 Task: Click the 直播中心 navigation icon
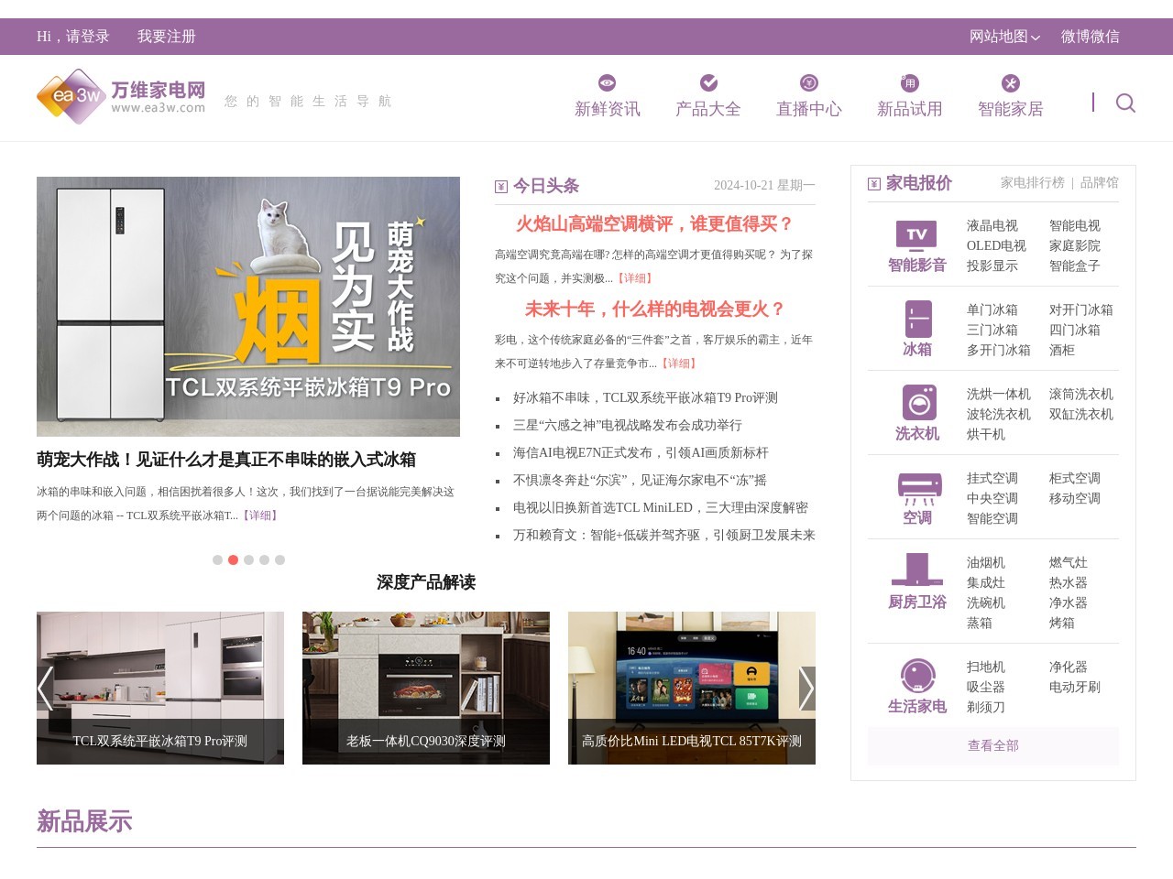click(807, 82)
